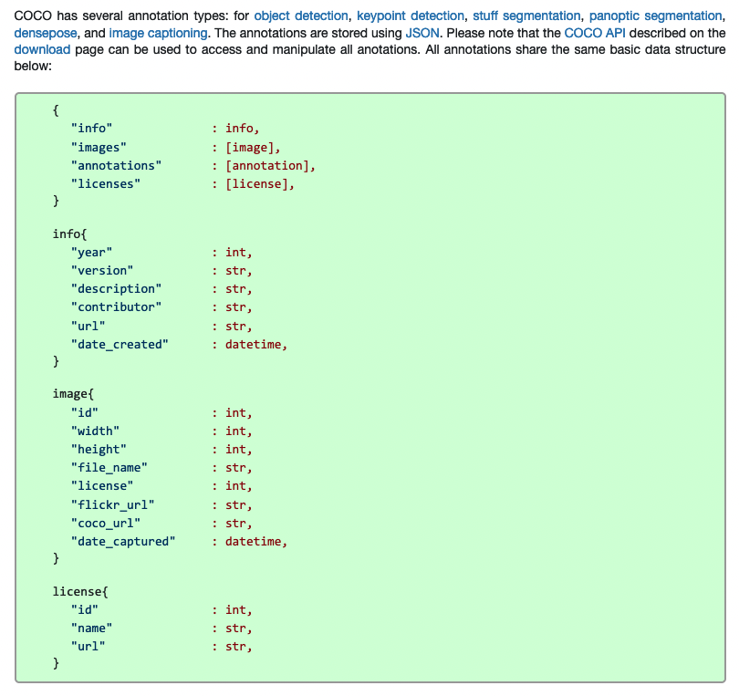The image size is (739, 696).
Task: Open the object detection link
Action: click(x=301, y=16)
